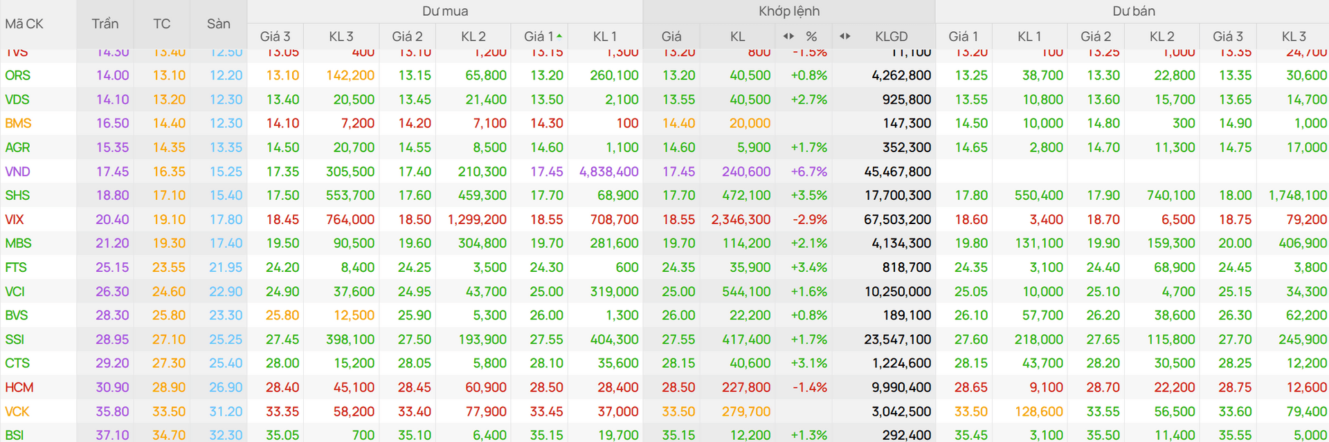Click the Dư mua header group
The width and height of the screenshot is (1329, 442).
coord(445,11)
